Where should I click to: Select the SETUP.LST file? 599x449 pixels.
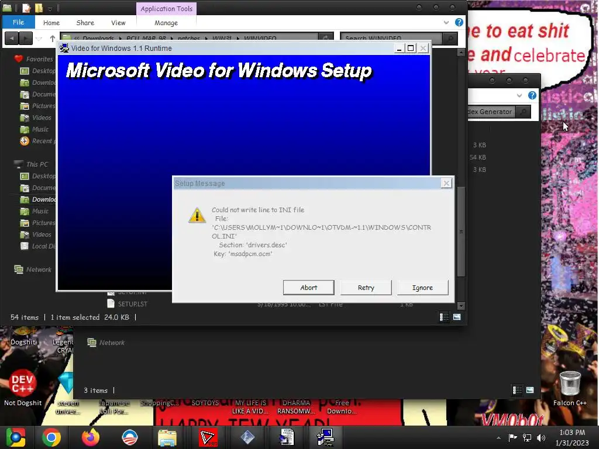coord(128,304)
